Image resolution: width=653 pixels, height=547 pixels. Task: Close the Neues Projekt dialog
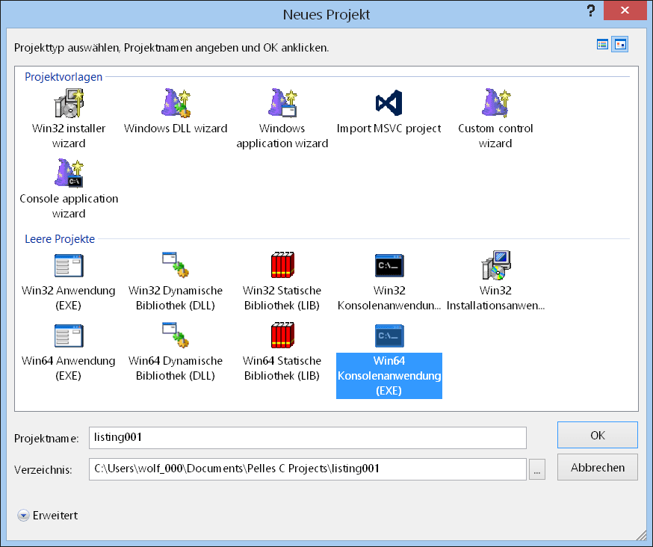click(625, 10)
